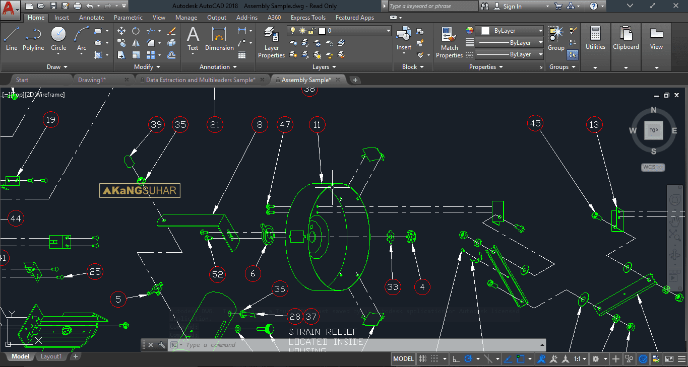This screenshot has width=688, height=367.
Task: Click the Autodesk App Store cart icon
Action: pos(558,6)
